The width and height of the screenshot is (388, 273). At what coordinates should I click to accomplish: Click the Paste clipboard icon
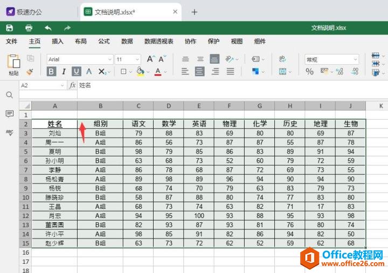click(x=13, y=62)
